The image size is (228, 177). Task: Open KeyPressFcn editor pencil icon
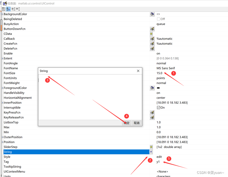tap(152, 112)
